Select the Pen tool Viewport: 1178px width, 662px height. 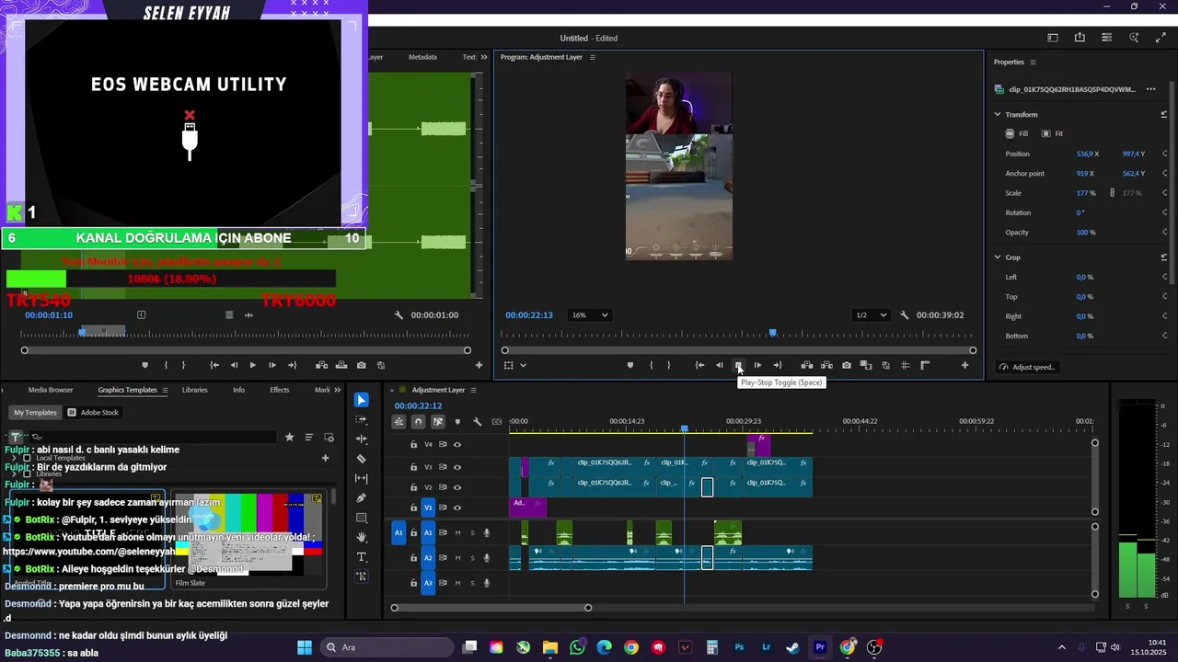pyautogui.click(x=362, y=498)
